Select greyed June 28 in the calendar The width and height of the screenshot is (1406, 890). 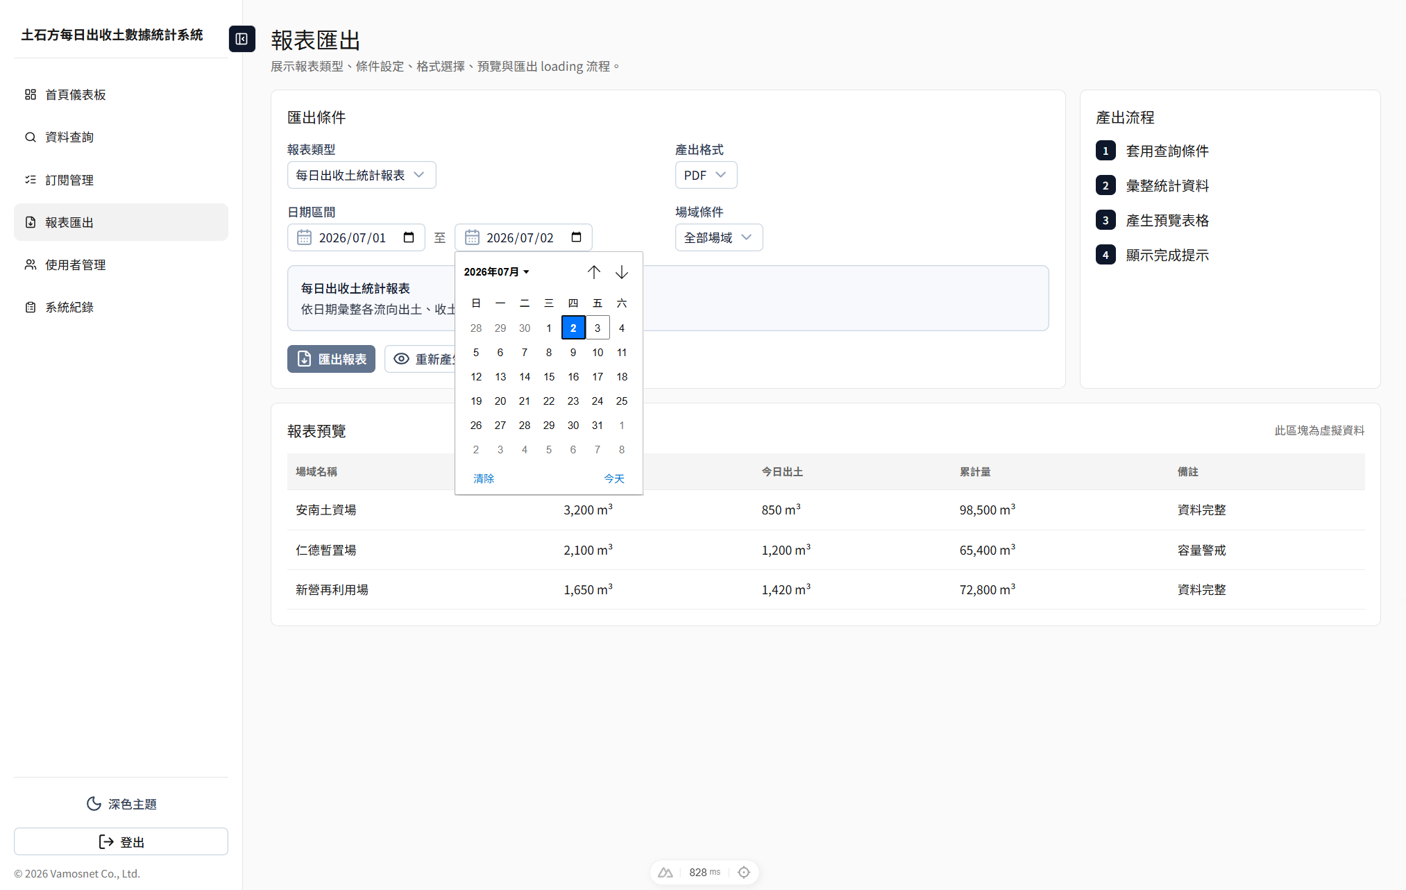(476, 328)
